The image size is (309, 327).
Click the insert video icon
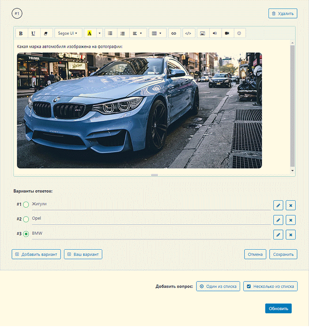coord(227,34)
